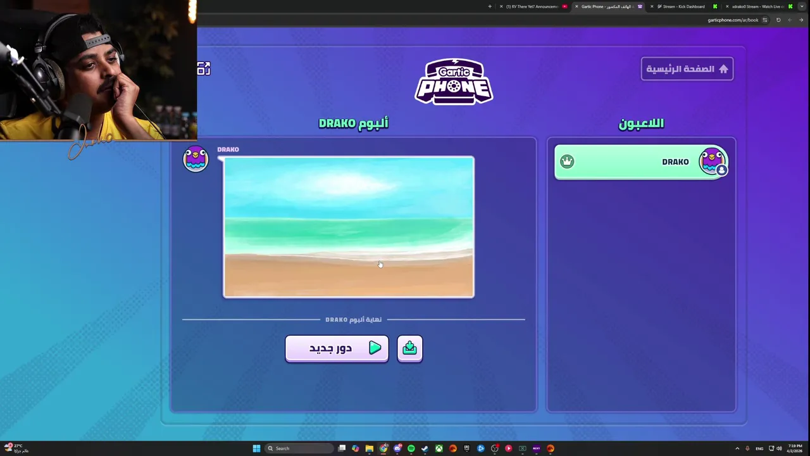
Task: Switch to the RV There Yet? Announcement tab
Action: (535, 6)
